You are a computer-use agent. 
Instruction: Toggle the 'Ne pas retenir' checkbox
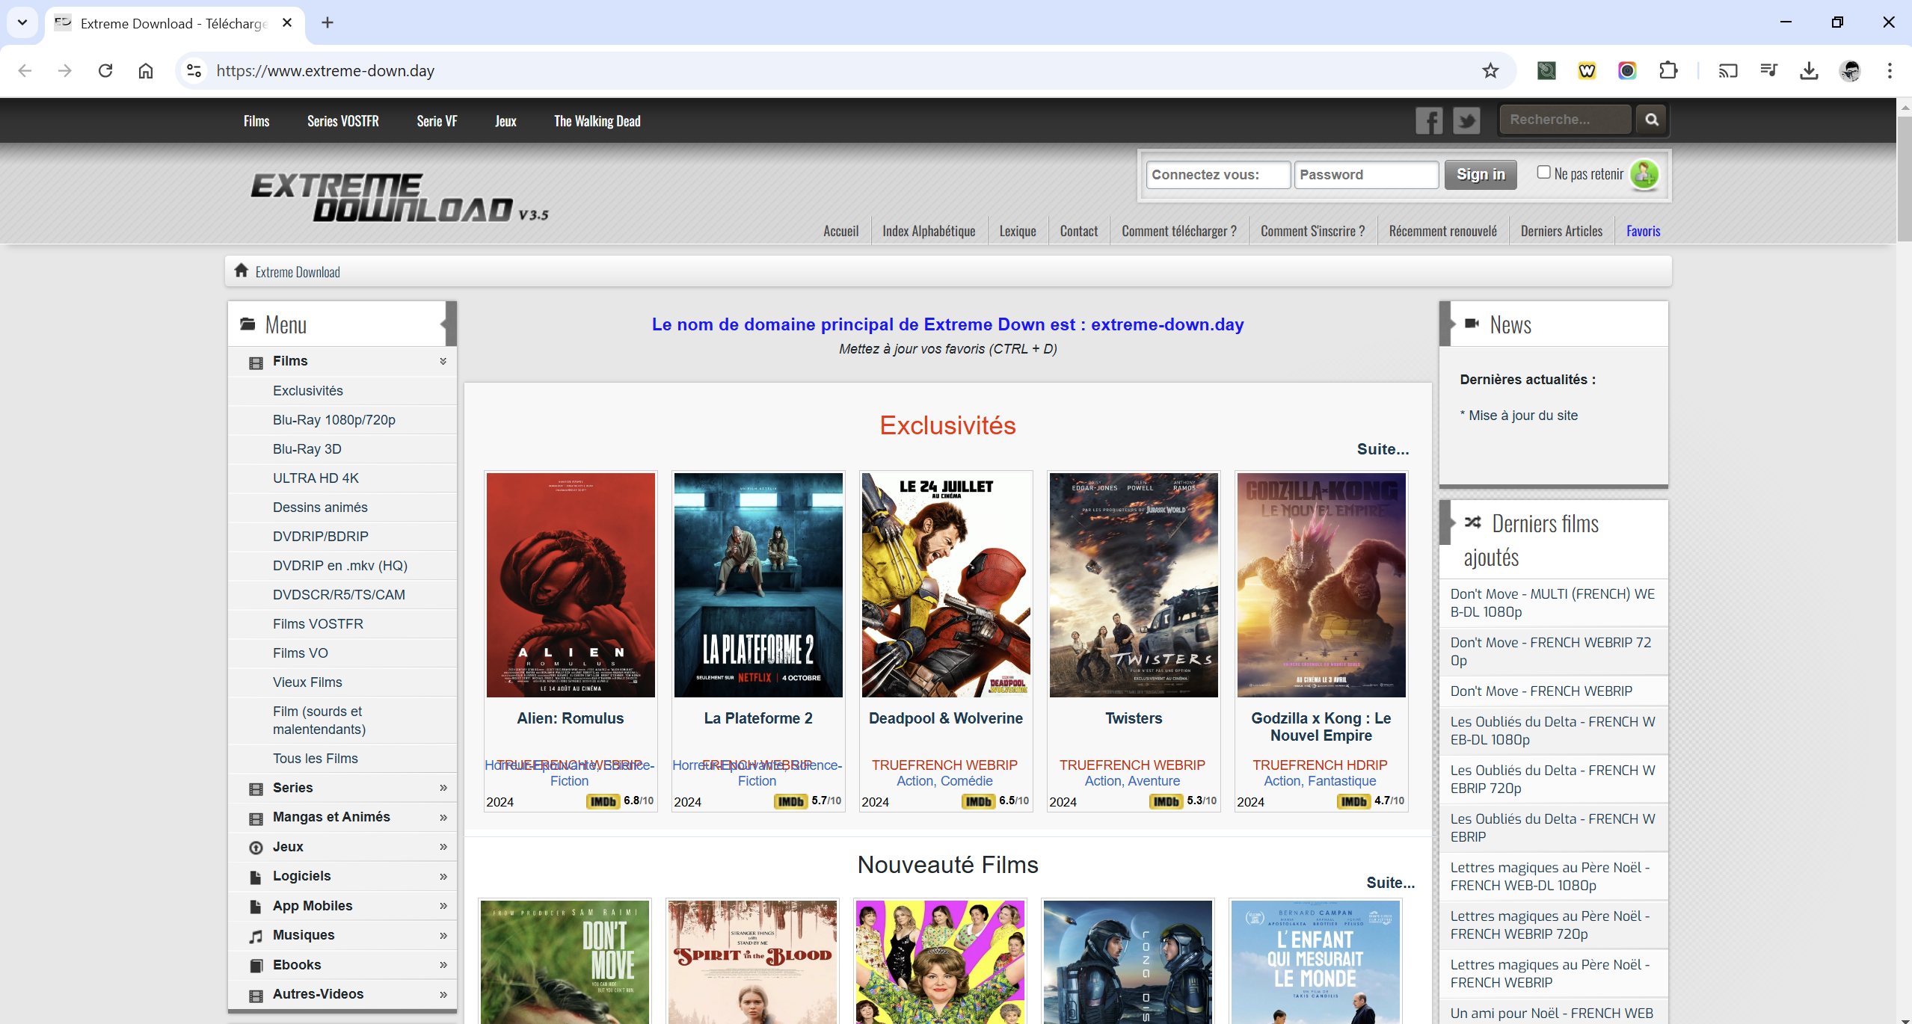point(1541,173)
